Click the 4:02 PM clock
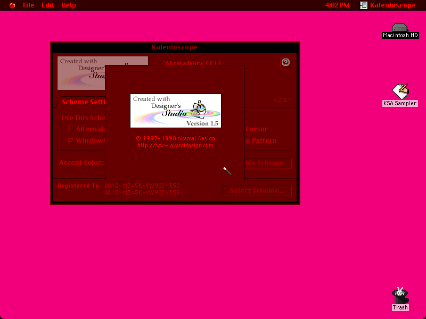 point(337,5)
